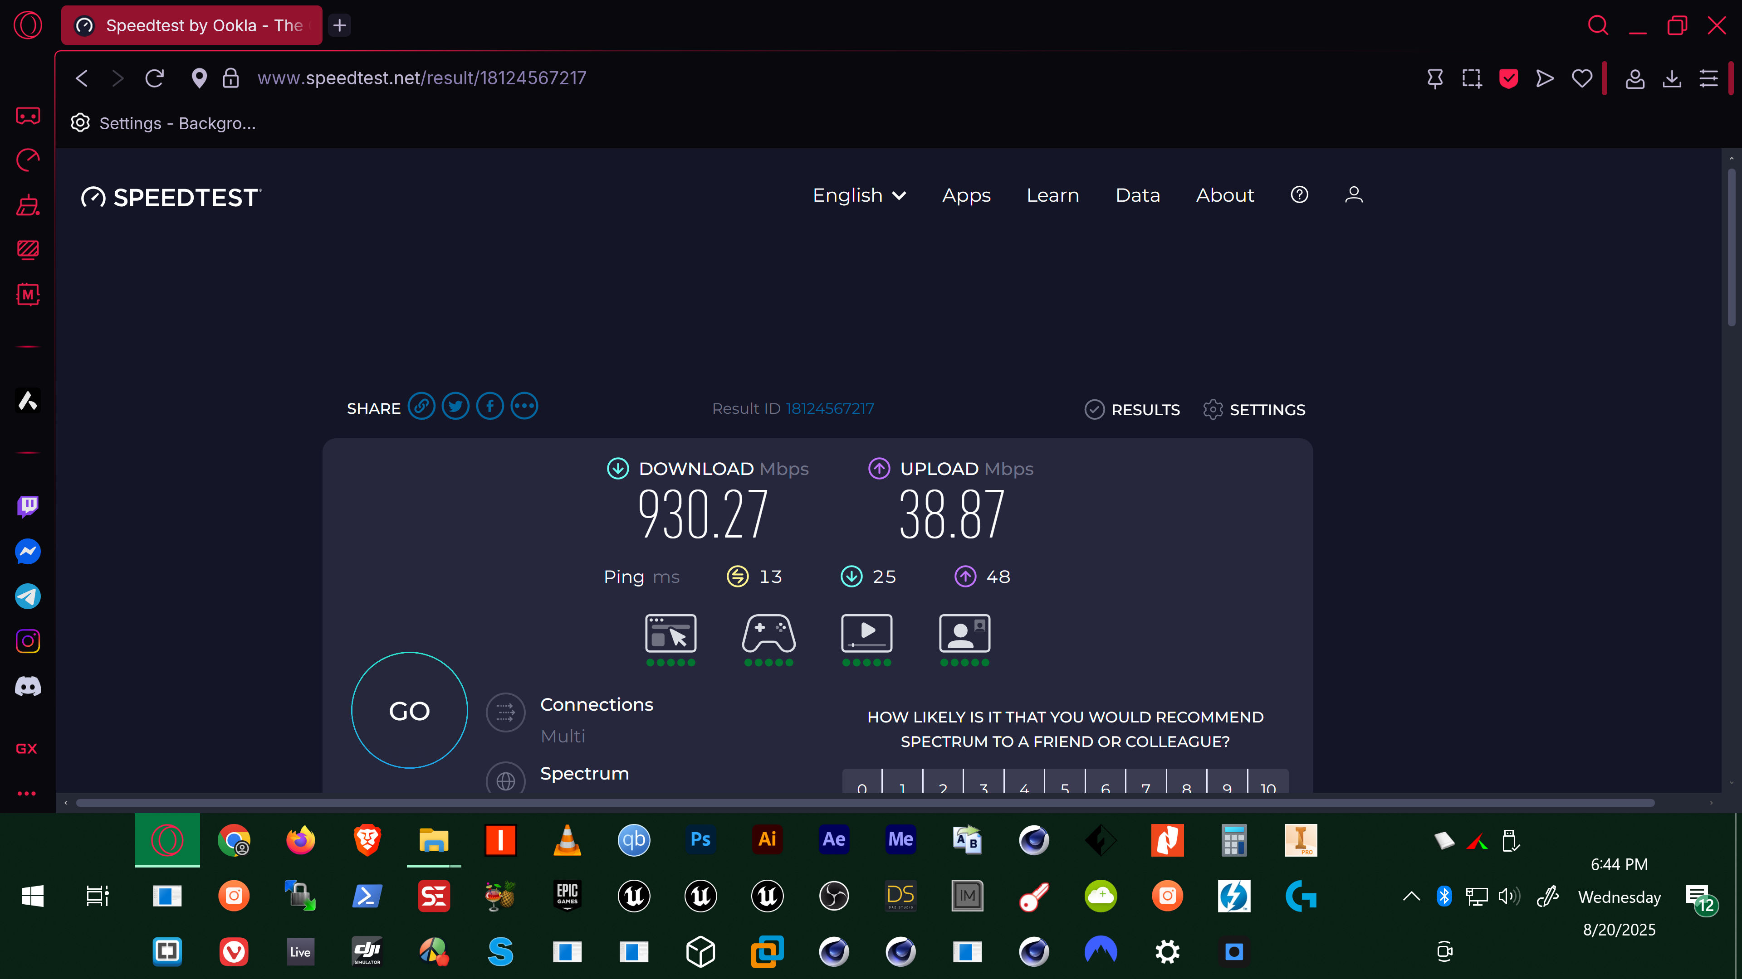Click the GO start test button
Screen dimensions: 1742x979
(409, 710)
